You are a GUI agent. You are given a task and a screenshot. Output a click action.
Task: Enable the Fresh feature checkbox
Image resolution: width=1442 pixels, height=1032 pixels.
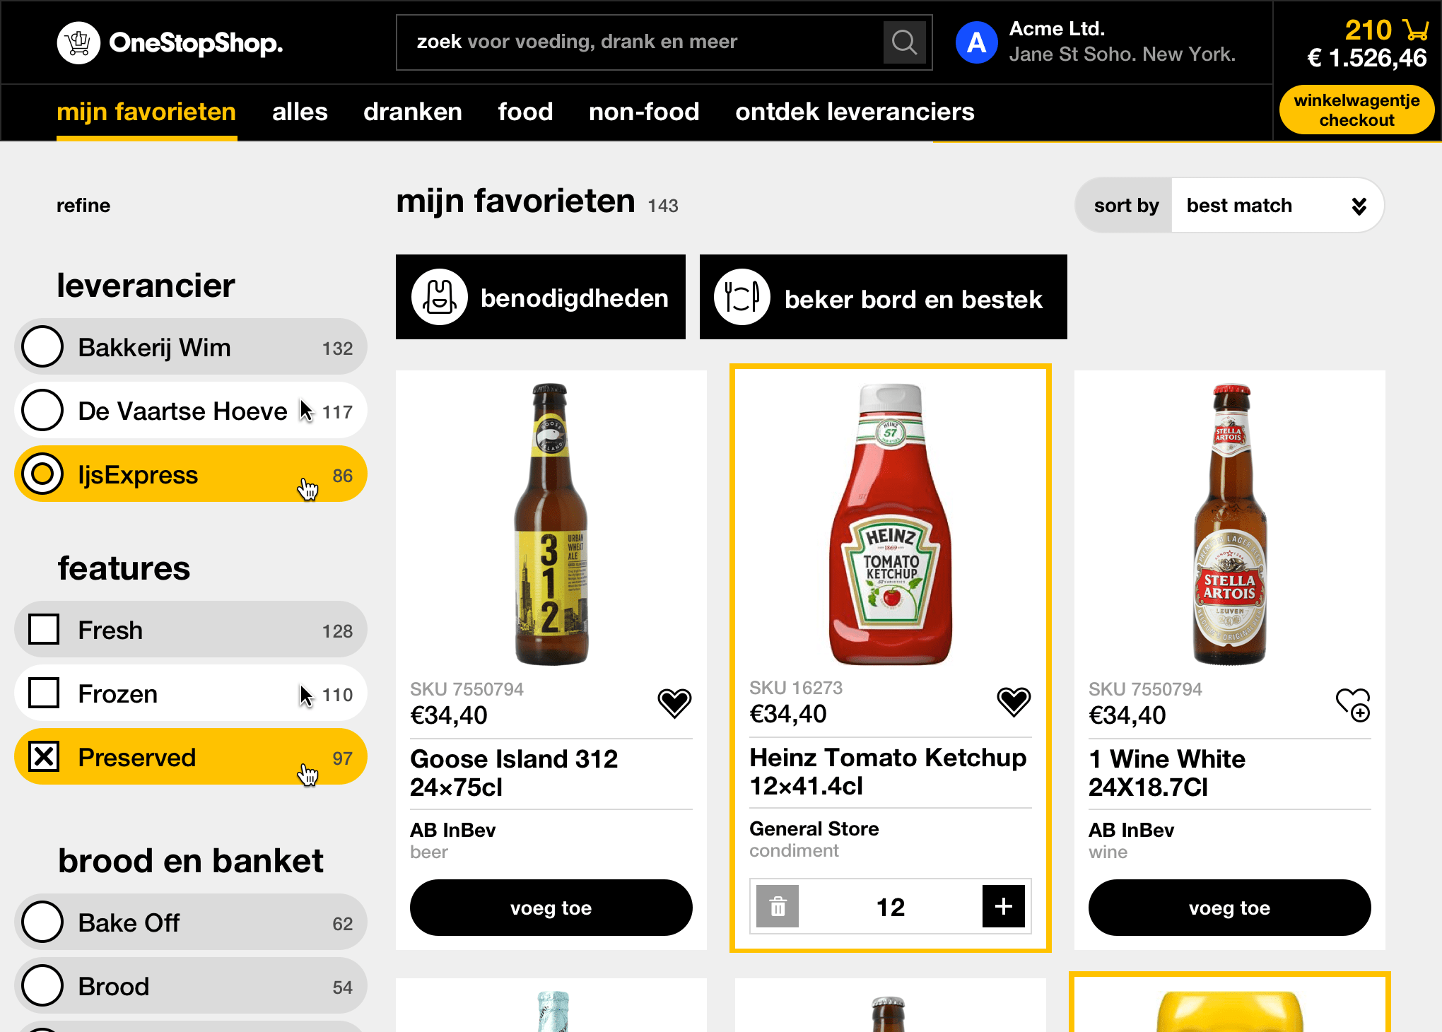coord(44,630)
